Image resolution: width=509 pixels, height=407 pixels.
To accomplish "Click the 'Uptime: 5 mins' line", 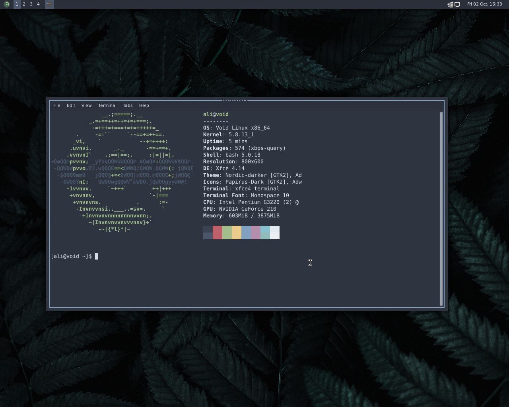I will [225, 141].
